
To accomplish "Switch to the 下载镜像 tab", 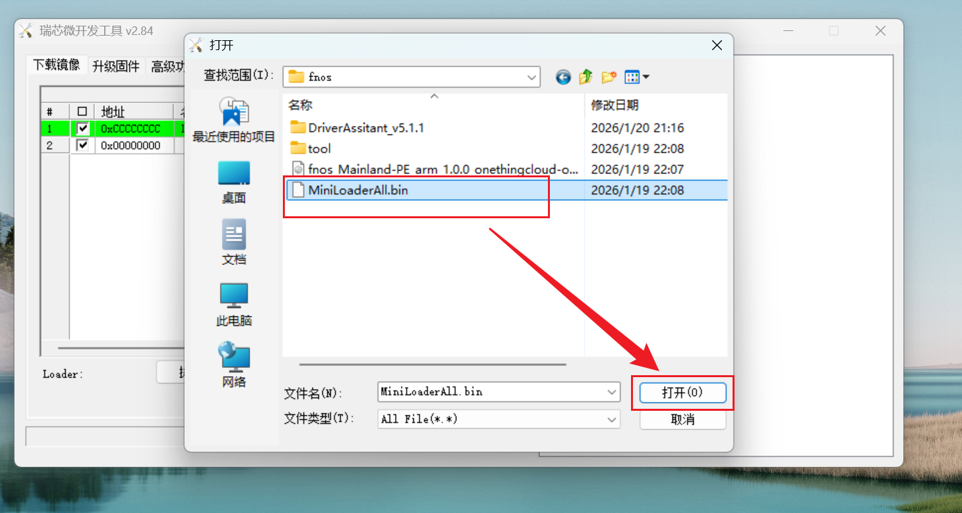I will pos(57,65).
